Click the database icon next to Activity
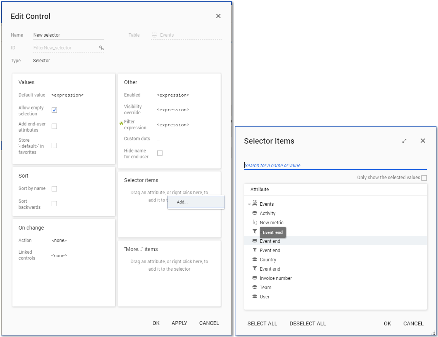This screenshot has width=438, height=337. pyautogui.click(x=255, y=213)
